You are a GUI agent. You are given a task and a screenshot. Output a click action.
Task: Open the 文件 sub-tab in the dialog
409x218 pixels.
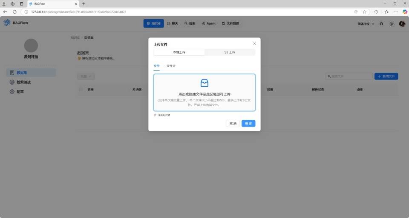156,66
